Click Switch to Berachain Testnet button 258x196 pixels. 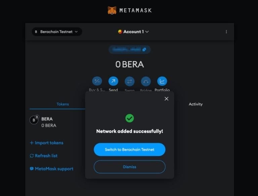(129, 149)
